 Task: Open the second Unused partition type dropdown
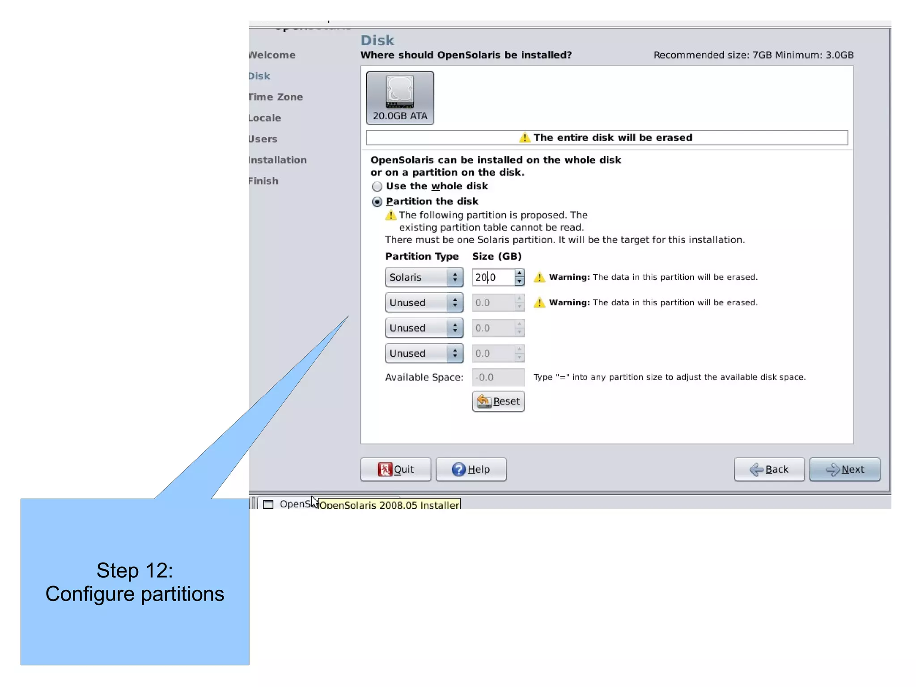pos(424,328)
